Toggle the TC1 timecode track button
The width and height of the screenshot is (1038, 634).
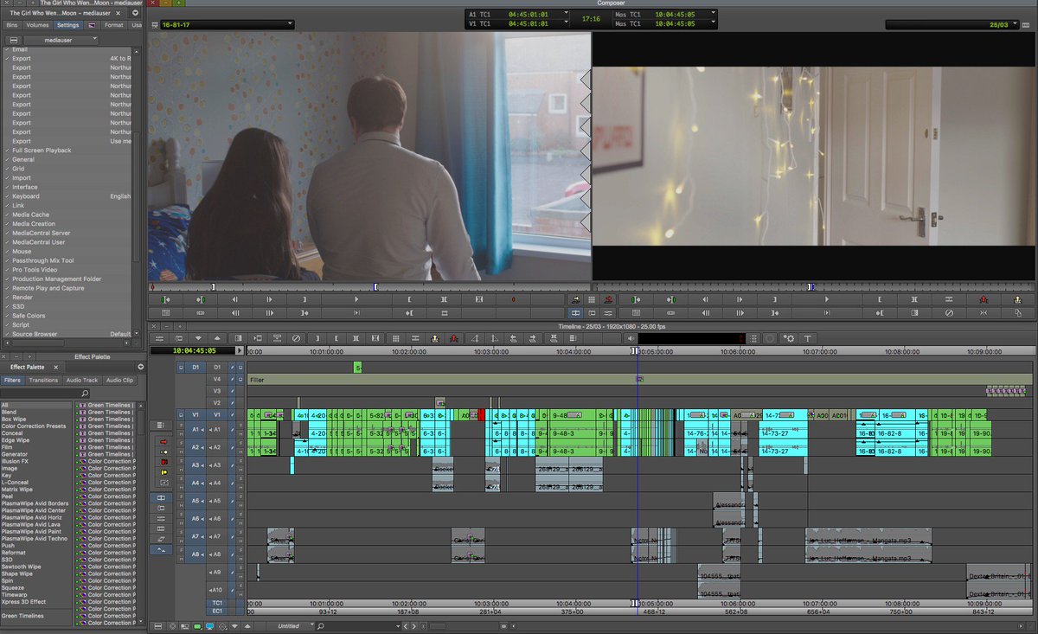point(217,602)
